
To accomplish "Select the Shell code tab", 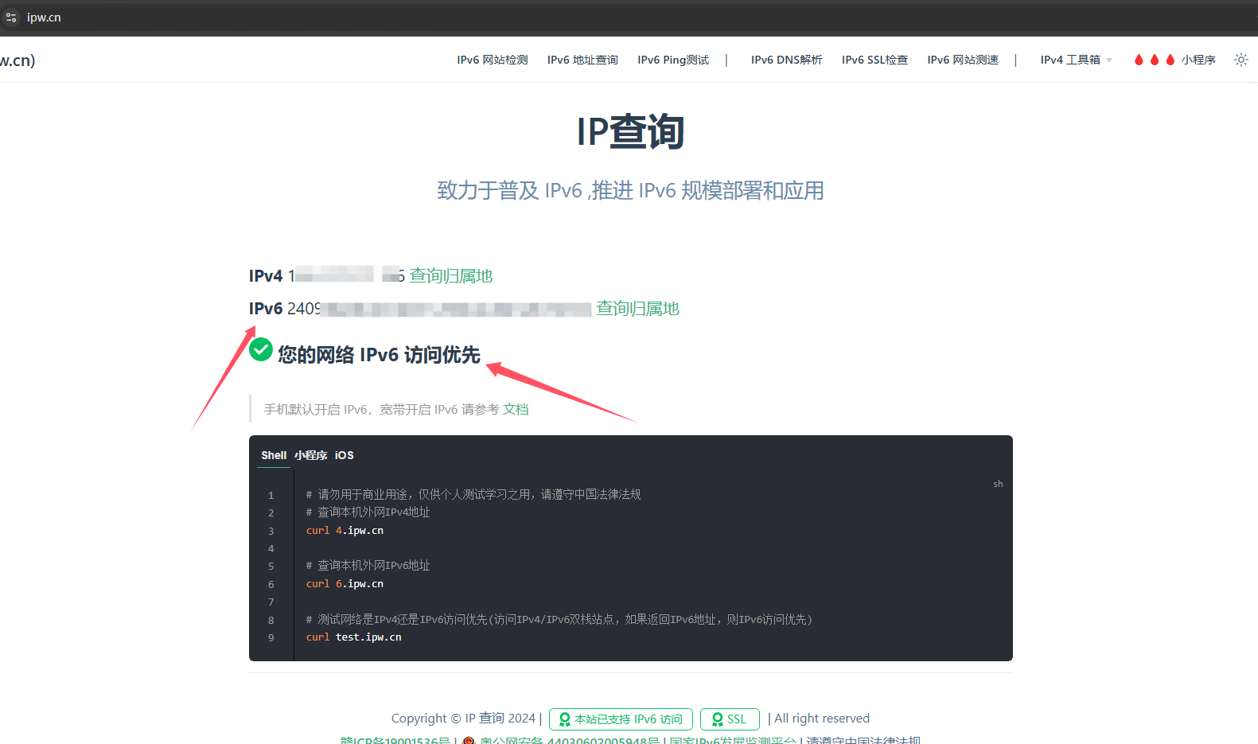I will (274, 455).
